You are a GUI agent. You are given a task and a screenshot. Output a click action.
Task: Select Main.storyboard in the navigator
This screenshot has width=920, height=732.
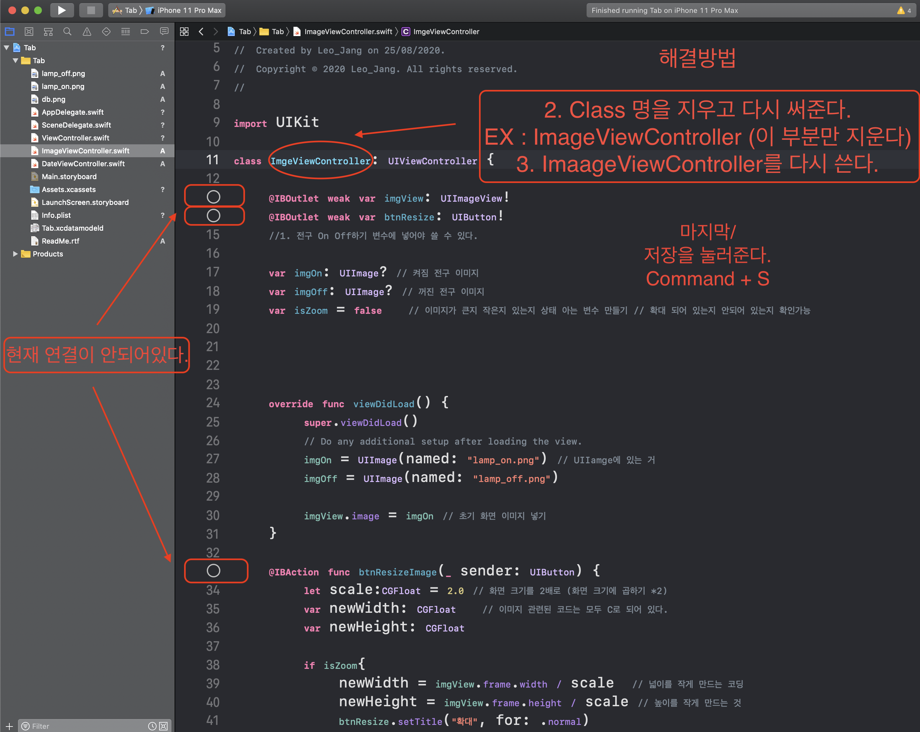[x=69, y=177]
